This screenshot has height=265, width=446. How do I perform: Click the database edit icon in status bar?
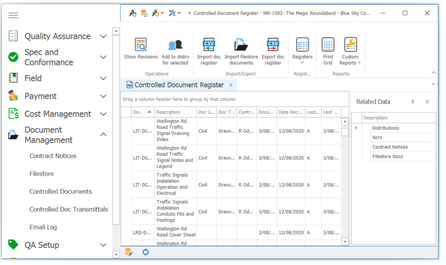click(129, 252)
